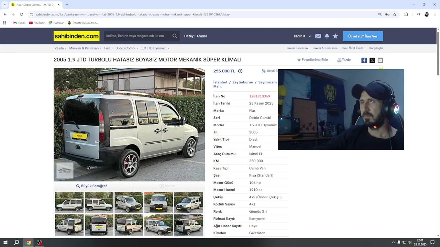Open the Gmail bookmark
Image resolution: width=440 pixels, height=247 pixels.
click(19, 23)
